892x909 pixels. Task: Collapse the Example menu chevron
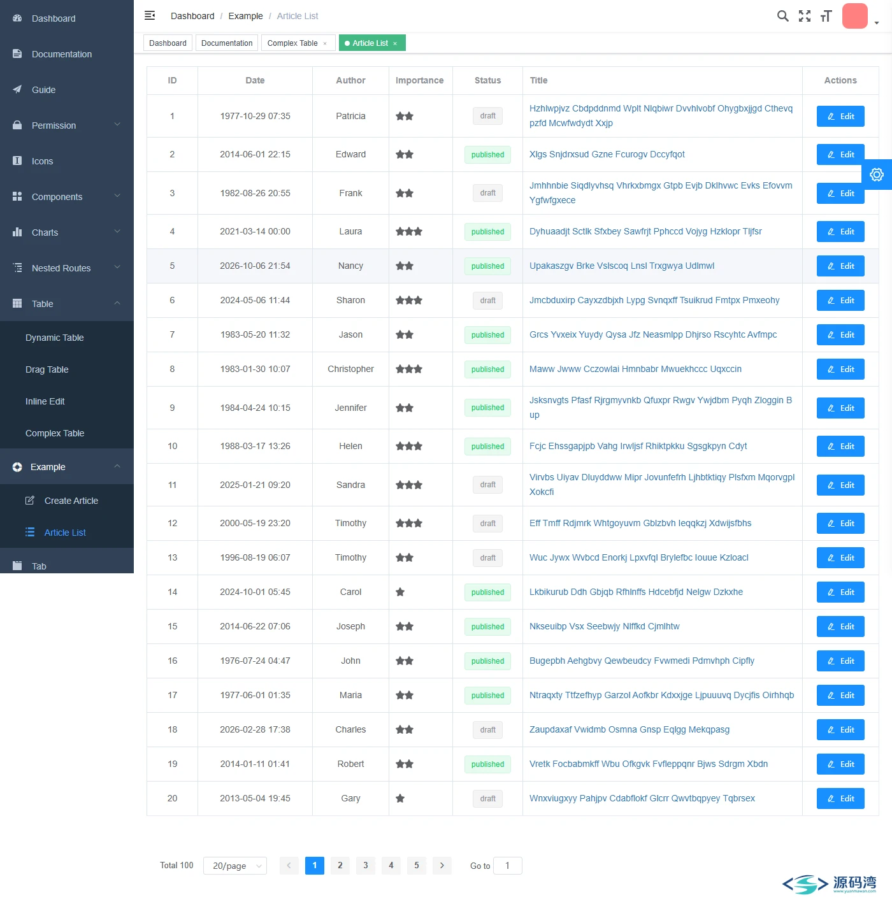pos(117,466)
